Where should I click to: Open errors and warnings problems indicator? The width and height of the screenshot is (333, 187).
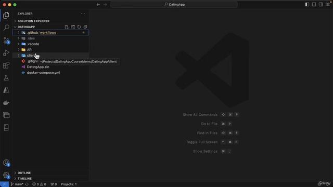click(40, 184)
